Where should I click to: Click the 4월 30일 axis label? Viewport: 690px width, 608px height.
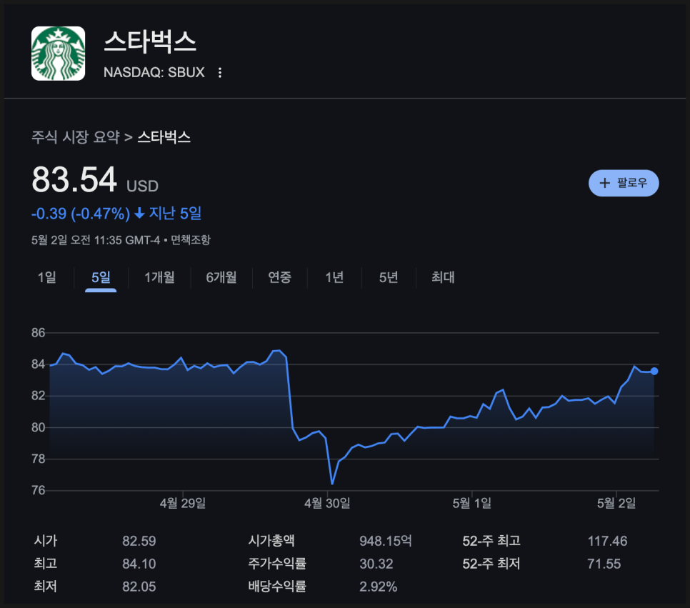point(327,503)
